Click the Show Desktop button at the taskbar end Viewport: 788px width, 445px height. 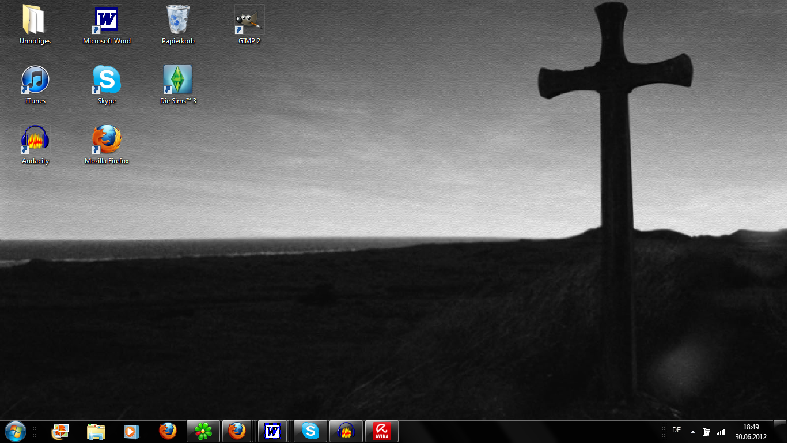coord(780,432)
